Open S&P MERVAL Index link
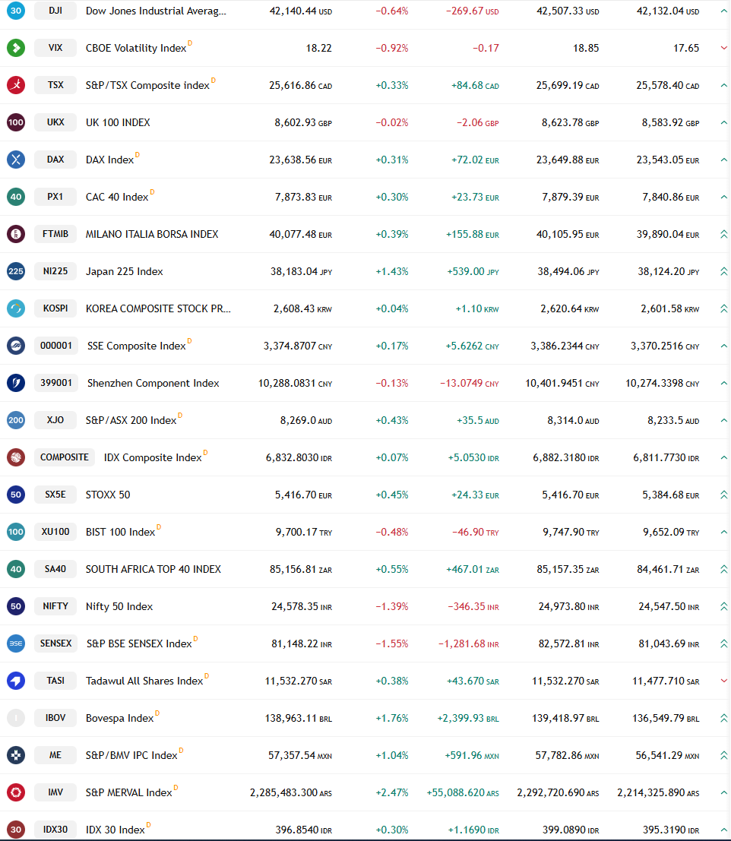This screenshot has width=731, height=841. (129, 792)
